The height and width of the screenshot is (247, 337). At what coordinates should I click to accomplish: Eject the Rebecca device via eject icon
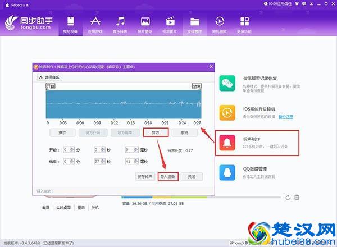pyautogui.click(x=27, y=6)
